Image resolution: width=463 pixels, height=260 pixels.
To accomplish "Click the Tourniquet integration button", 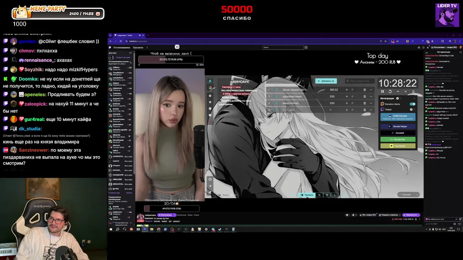I will [x=398, y=146].
